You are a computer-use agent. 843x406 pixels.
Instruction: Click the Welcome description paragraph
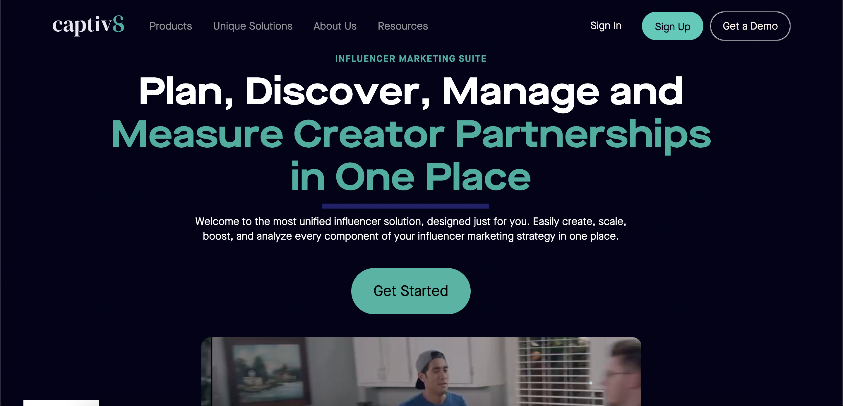pyautogui.click(x=411, y=228)
